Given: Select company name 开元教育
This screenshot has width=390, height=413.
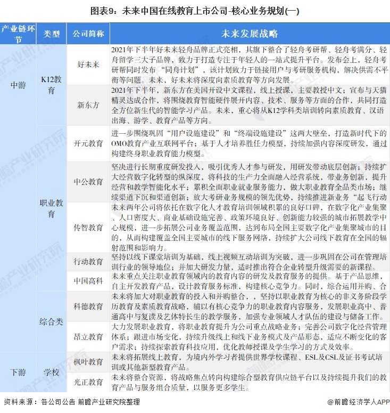Looking at the screenshot, I should click(88, 143).
